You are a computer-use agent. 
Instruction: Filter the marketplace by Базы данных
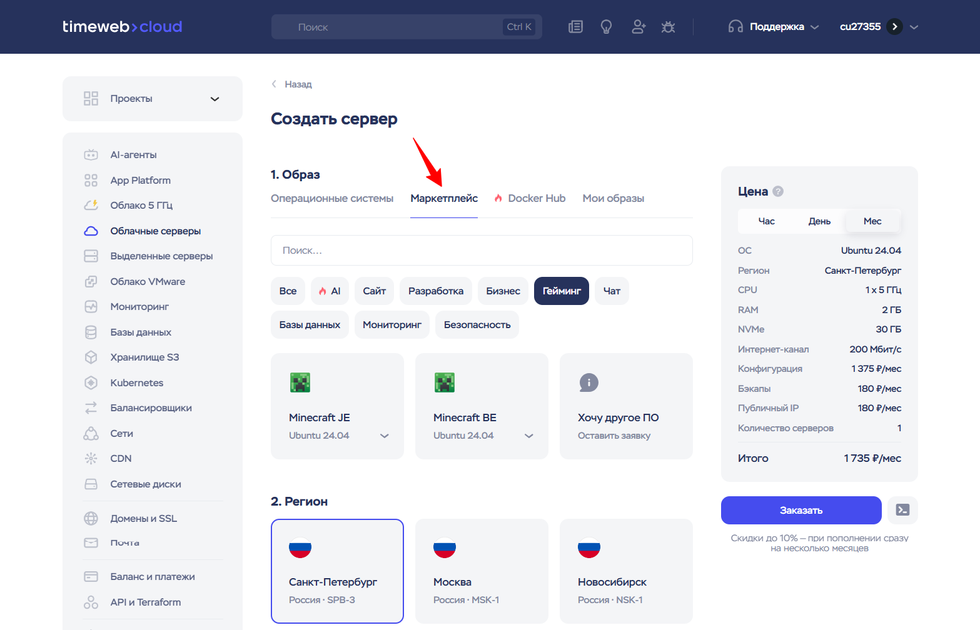pos(310,325)
